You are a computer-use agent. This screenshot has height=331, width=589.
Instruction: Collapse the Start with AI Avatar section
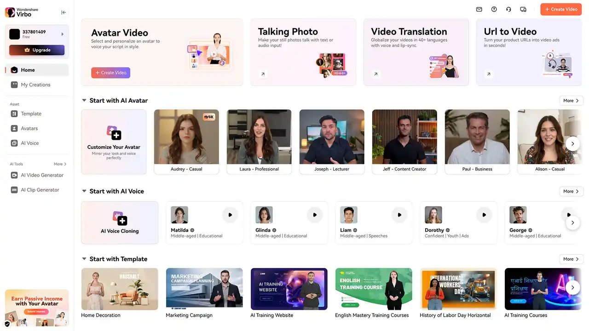tap(84, 100)
